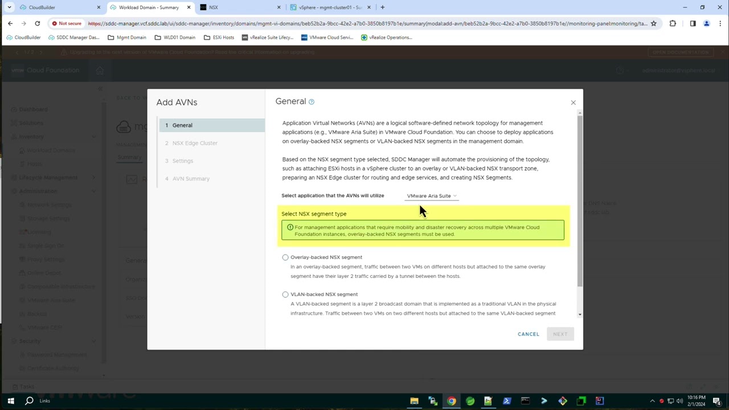Image resolution: width=729 pixels, height=410 pixels.
Task: Click the help icon next to General heading
Action: pos(311,101)
